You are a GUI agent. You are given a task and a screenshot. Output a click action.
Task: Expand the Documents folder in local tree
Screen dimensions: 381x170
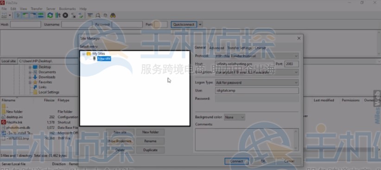coord(30,72)
